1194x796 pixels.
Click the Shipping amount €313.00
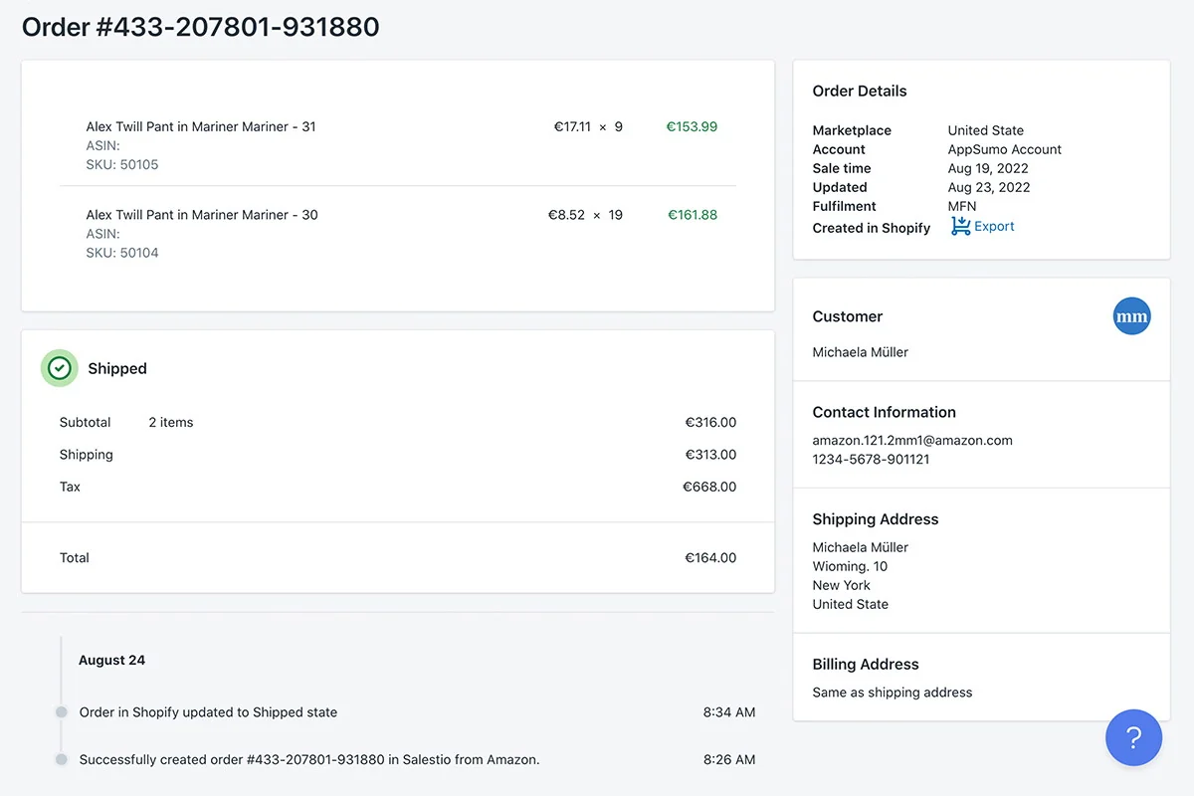coord(710,455)
